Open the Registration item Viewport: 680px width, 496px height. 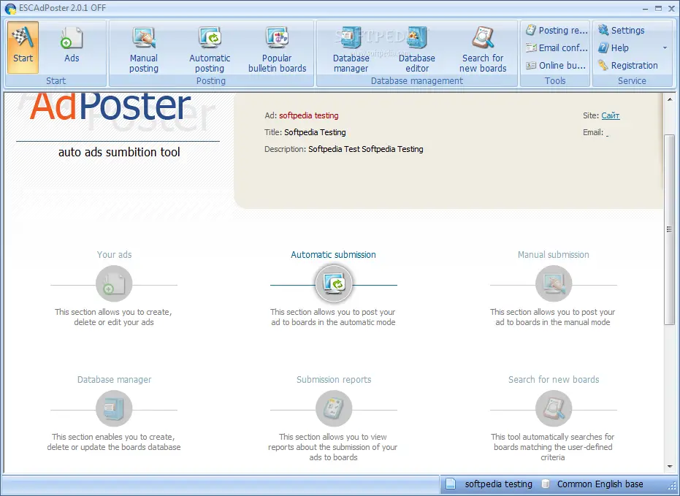[627, 66]
